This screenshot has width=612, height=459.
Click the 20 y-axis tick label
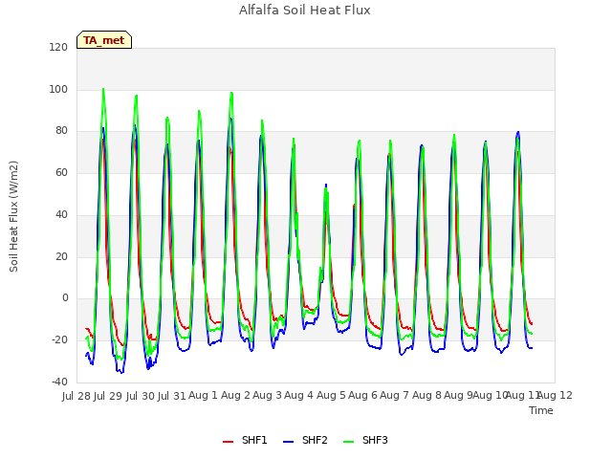point(61,257)
